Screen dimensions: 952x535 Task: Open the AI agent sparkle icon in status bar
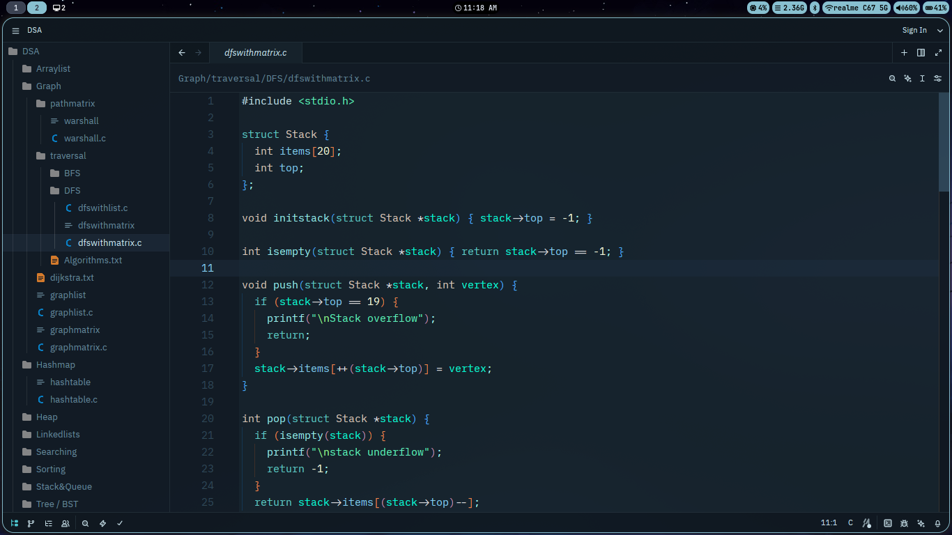(x=921, y=523)
